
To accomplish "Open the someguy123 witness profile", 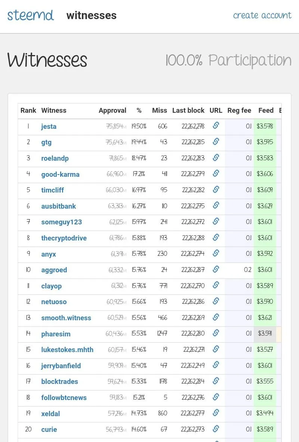I will [x=61, y=222].
